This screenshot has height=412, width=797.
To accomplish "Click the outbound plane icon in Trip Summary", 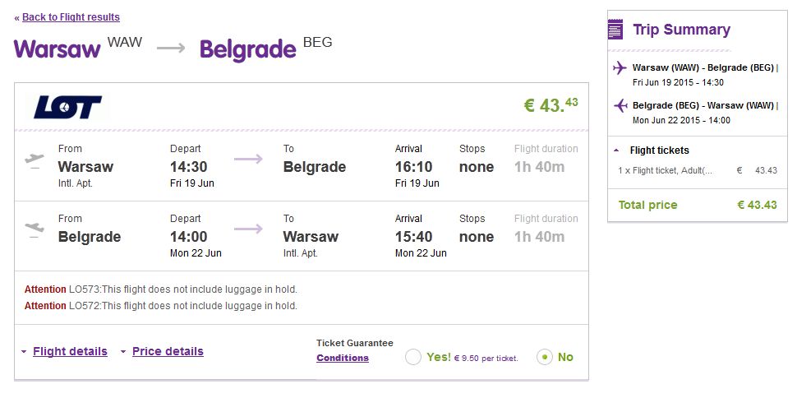I will [x=620, y=67].
